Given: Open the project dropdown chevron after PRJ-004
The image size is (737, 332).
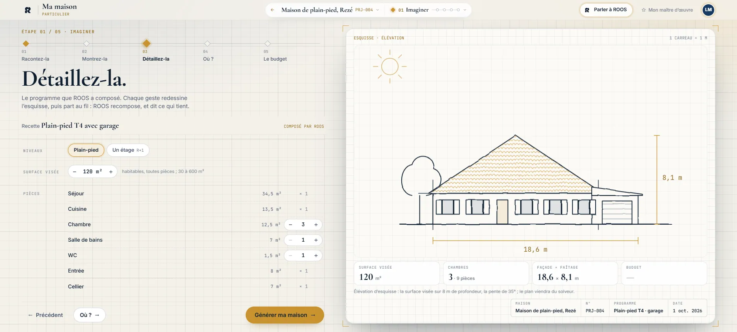Looking at the screenshot, I should (x=378, y=10).
